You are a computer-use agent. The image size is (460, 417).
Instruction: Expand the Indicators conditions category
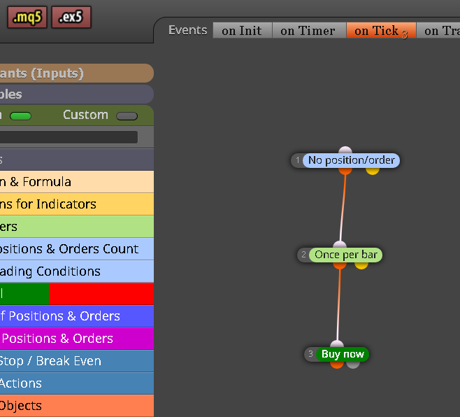[x=77, y=204]
